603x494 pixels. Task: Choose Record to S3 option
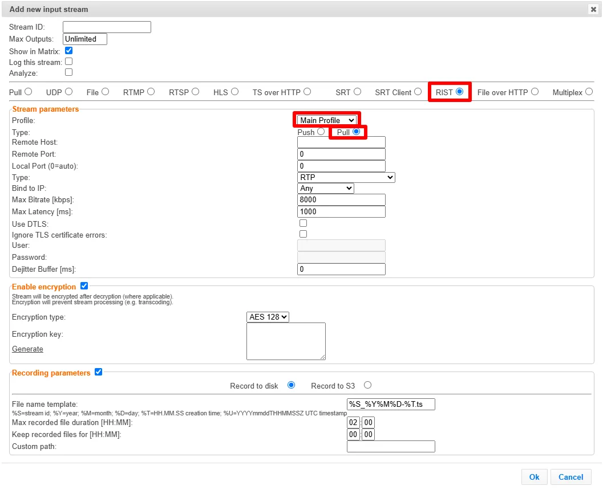click(367, 385)
